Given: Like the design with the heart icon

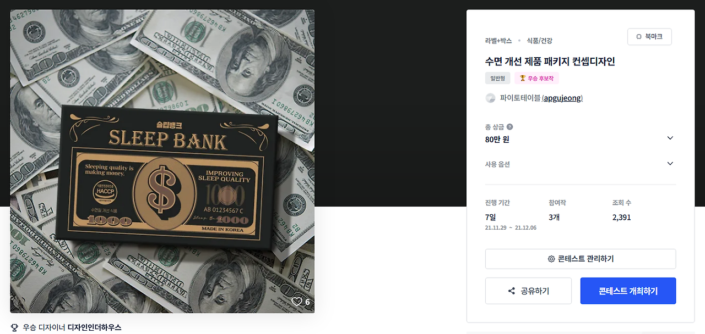Looking at the screenshot, I should (x=297, y=302).
